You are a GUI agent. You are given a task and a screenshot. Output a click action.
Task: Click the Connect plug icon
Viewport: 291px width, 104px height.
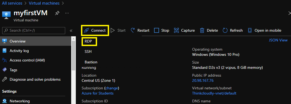pyautogui.click(x=86, y=30)
